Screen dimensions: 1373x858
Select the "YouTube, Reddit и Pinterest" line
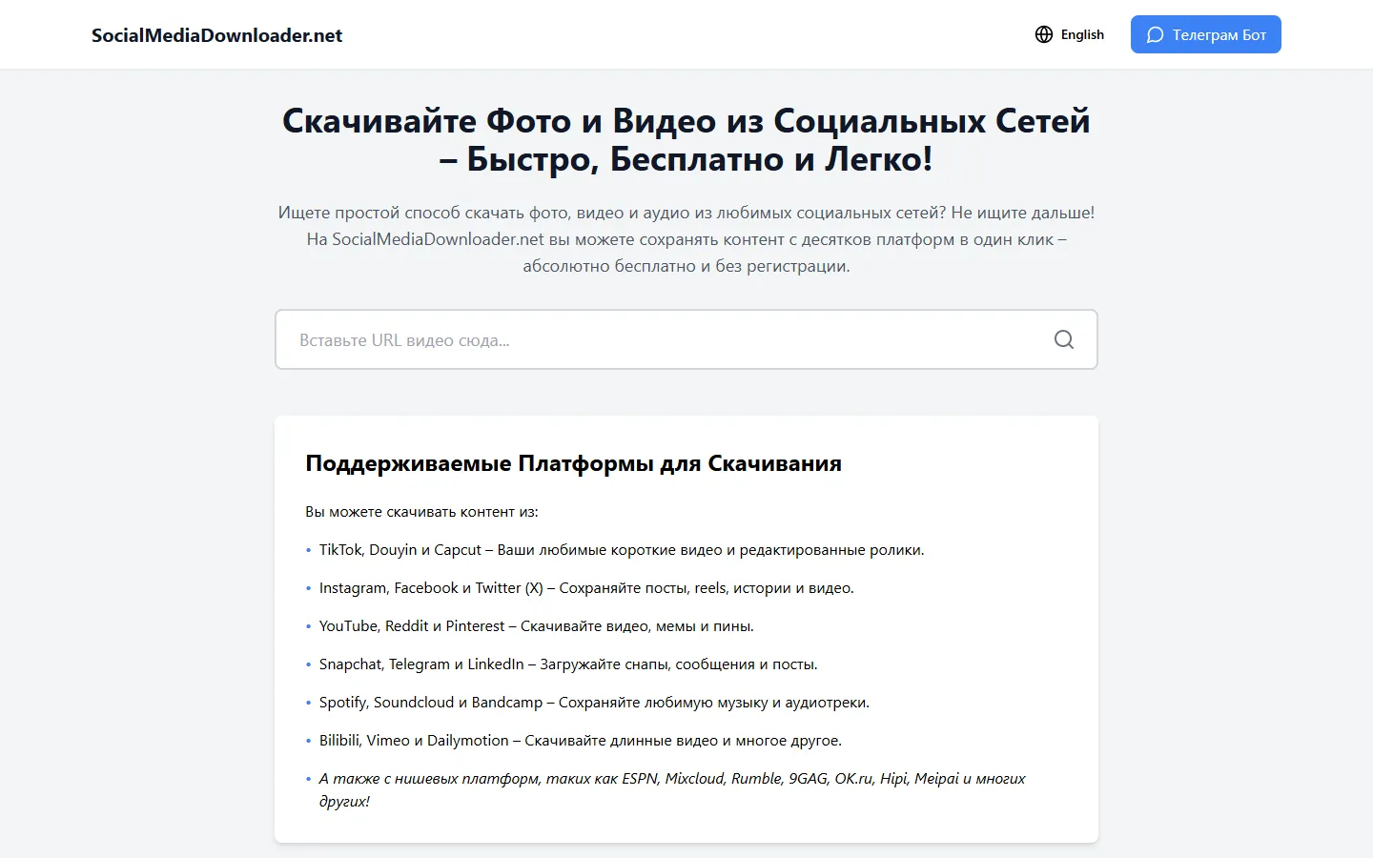(537, 626)
